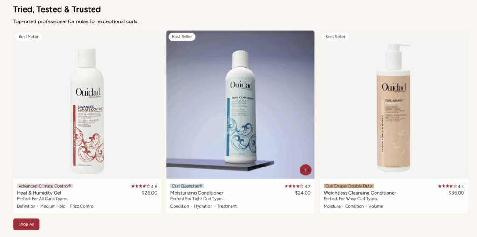Click the 4.6 star rating icons
Image resolution: width=477 pixels, height=237 pixels.
(x=141, y=186)
